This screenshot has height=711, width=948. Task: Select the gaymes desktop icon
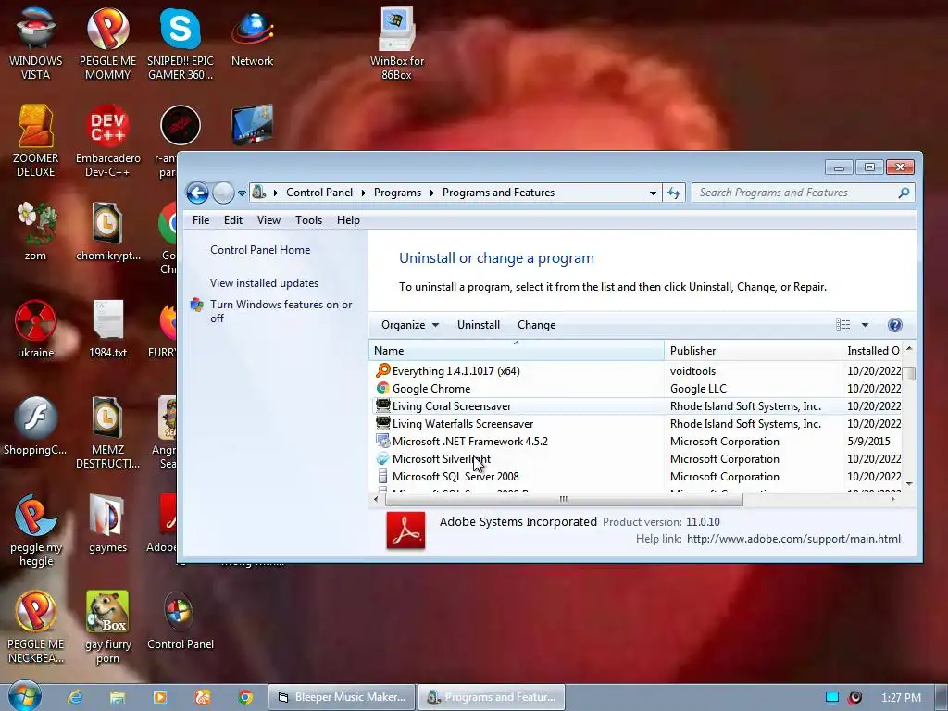(x=107, y=523)
